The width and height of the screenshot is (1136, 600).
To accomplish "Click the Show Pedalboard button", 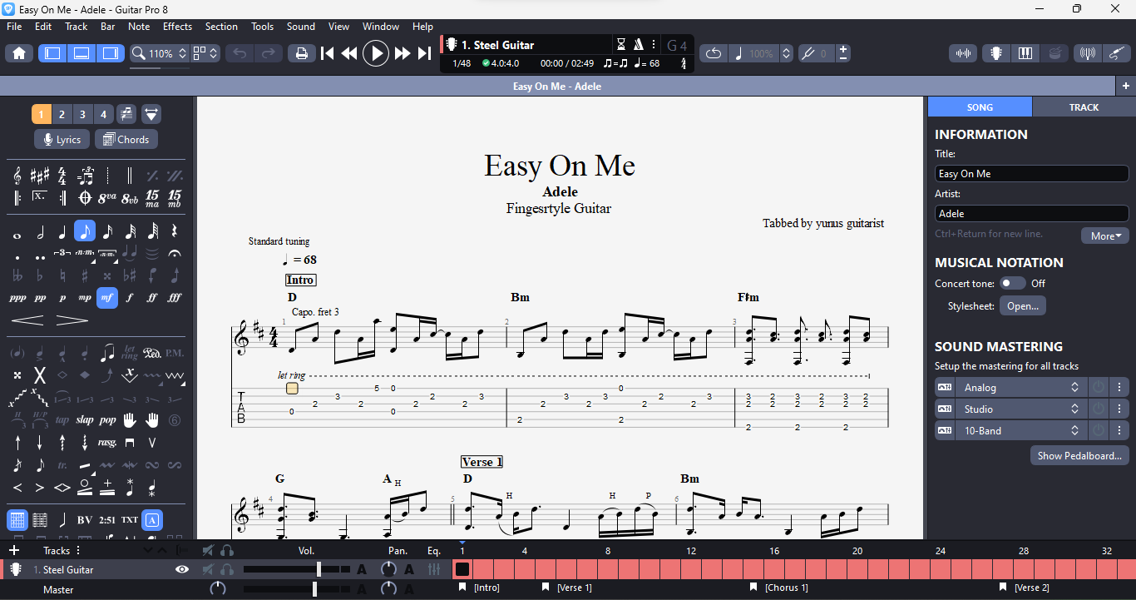I will tap(1079, 456).
